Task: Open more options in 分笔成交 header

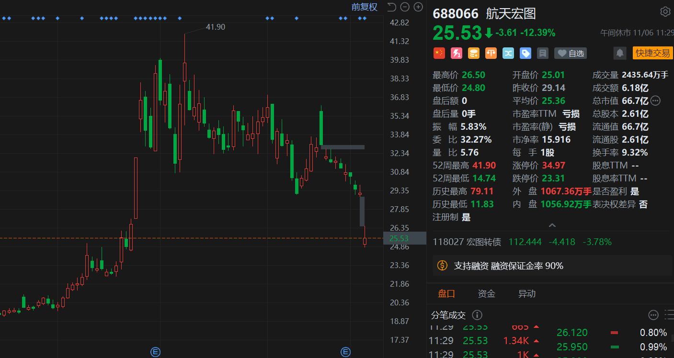Action: click(653, 315)
